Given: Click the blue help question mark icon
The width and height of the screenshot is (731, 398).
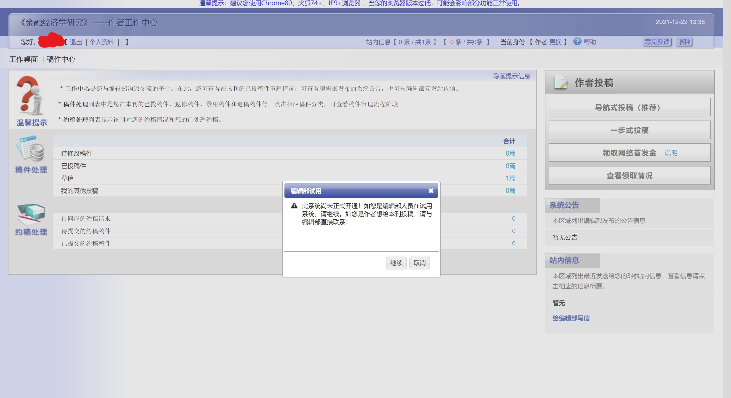Looking at the screenshot, I should 577,41.
